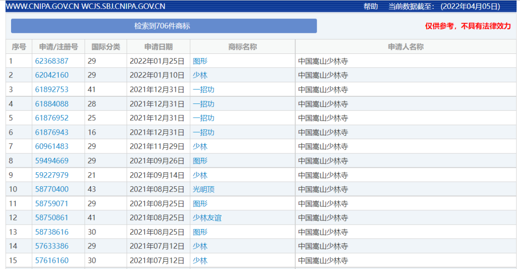This screenshot has width=520, height=269.
Task: Open registration number 62368387
Action: [x=52, y=61]
